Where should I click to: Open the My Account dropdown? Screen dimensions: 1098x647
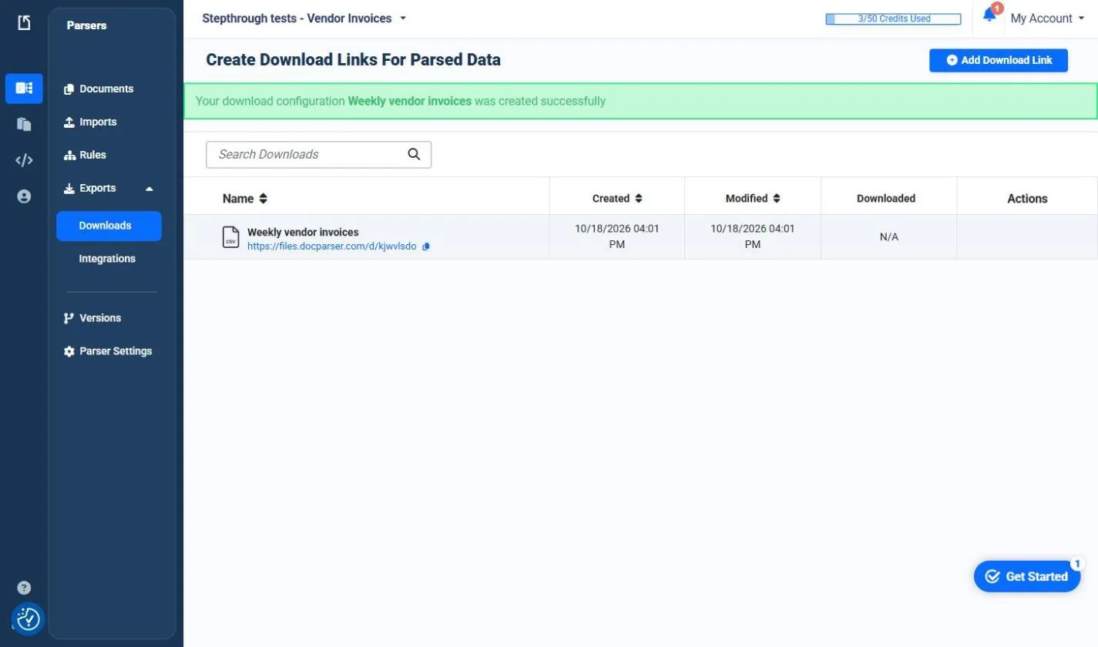(x=1047, y=18)
